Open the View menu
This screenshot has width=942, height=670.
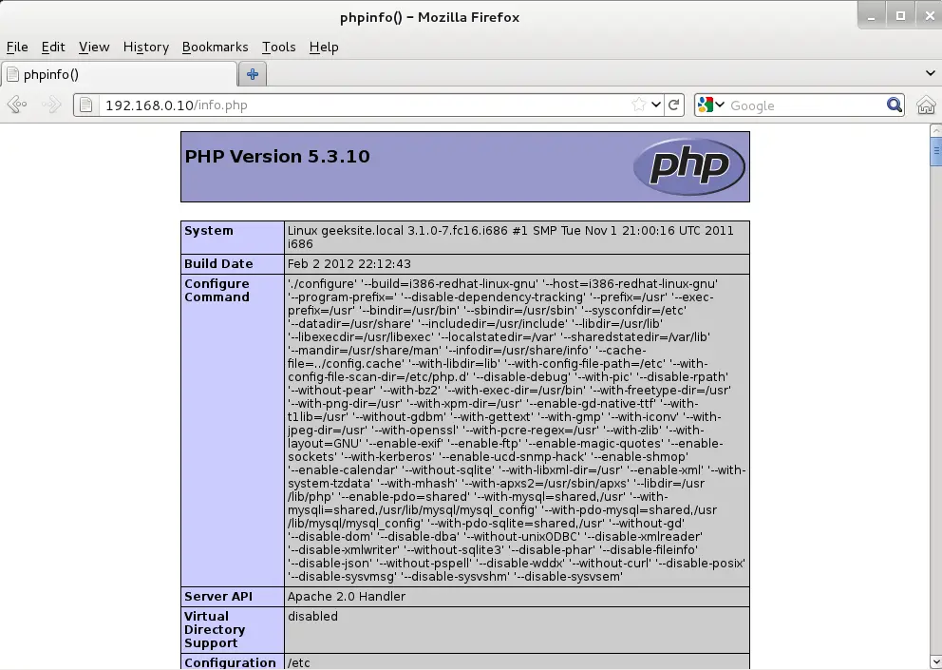[94, 47]
